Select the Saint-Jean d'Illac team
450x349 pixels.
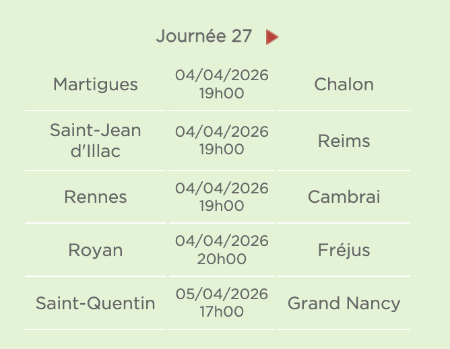[96, 141]
